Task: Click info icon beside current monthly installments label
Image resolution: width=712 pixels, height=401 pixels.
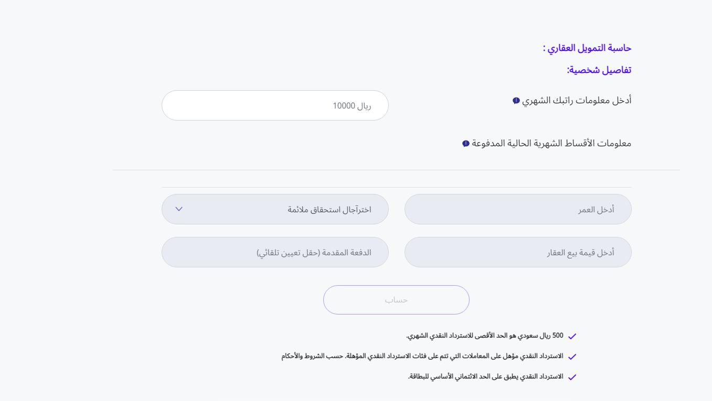Action: click(465, 144)
